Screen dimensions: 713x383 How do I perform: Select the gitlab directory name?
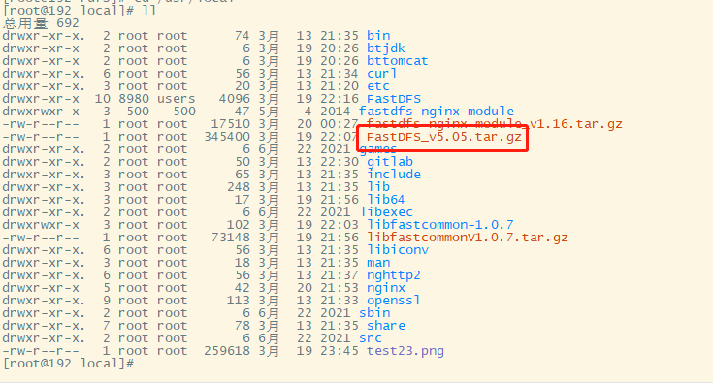tap(390, 162)
